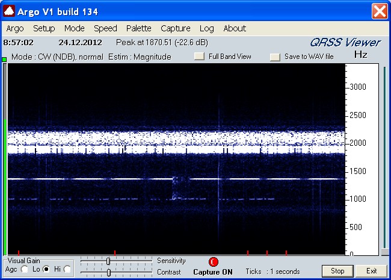Click the peak reading 'Peak at 1870.51 (-22.6 dB)'
This screenshot has width=391, height=280.
(162, 42)
